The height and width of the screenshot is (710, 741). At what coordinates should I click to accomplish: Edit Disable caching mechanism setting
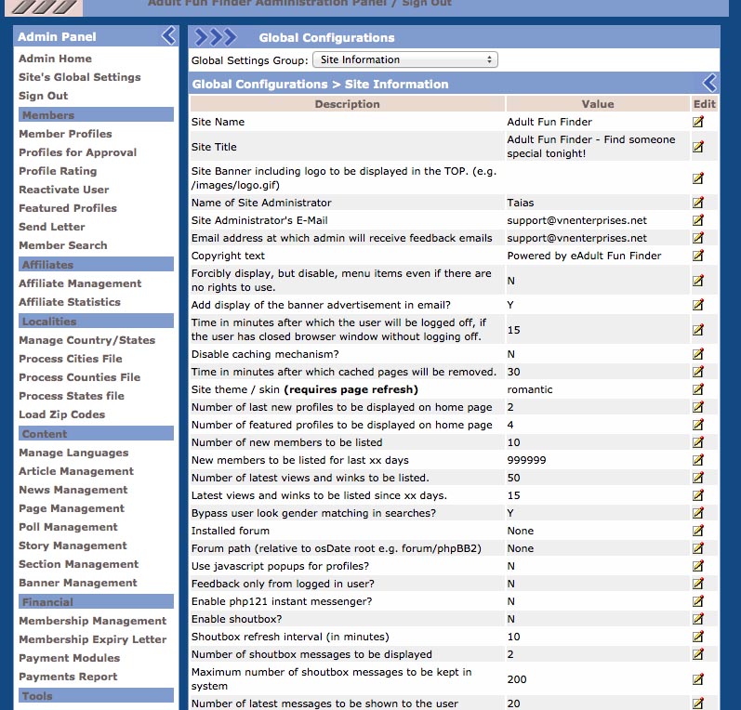pos(698,354)
